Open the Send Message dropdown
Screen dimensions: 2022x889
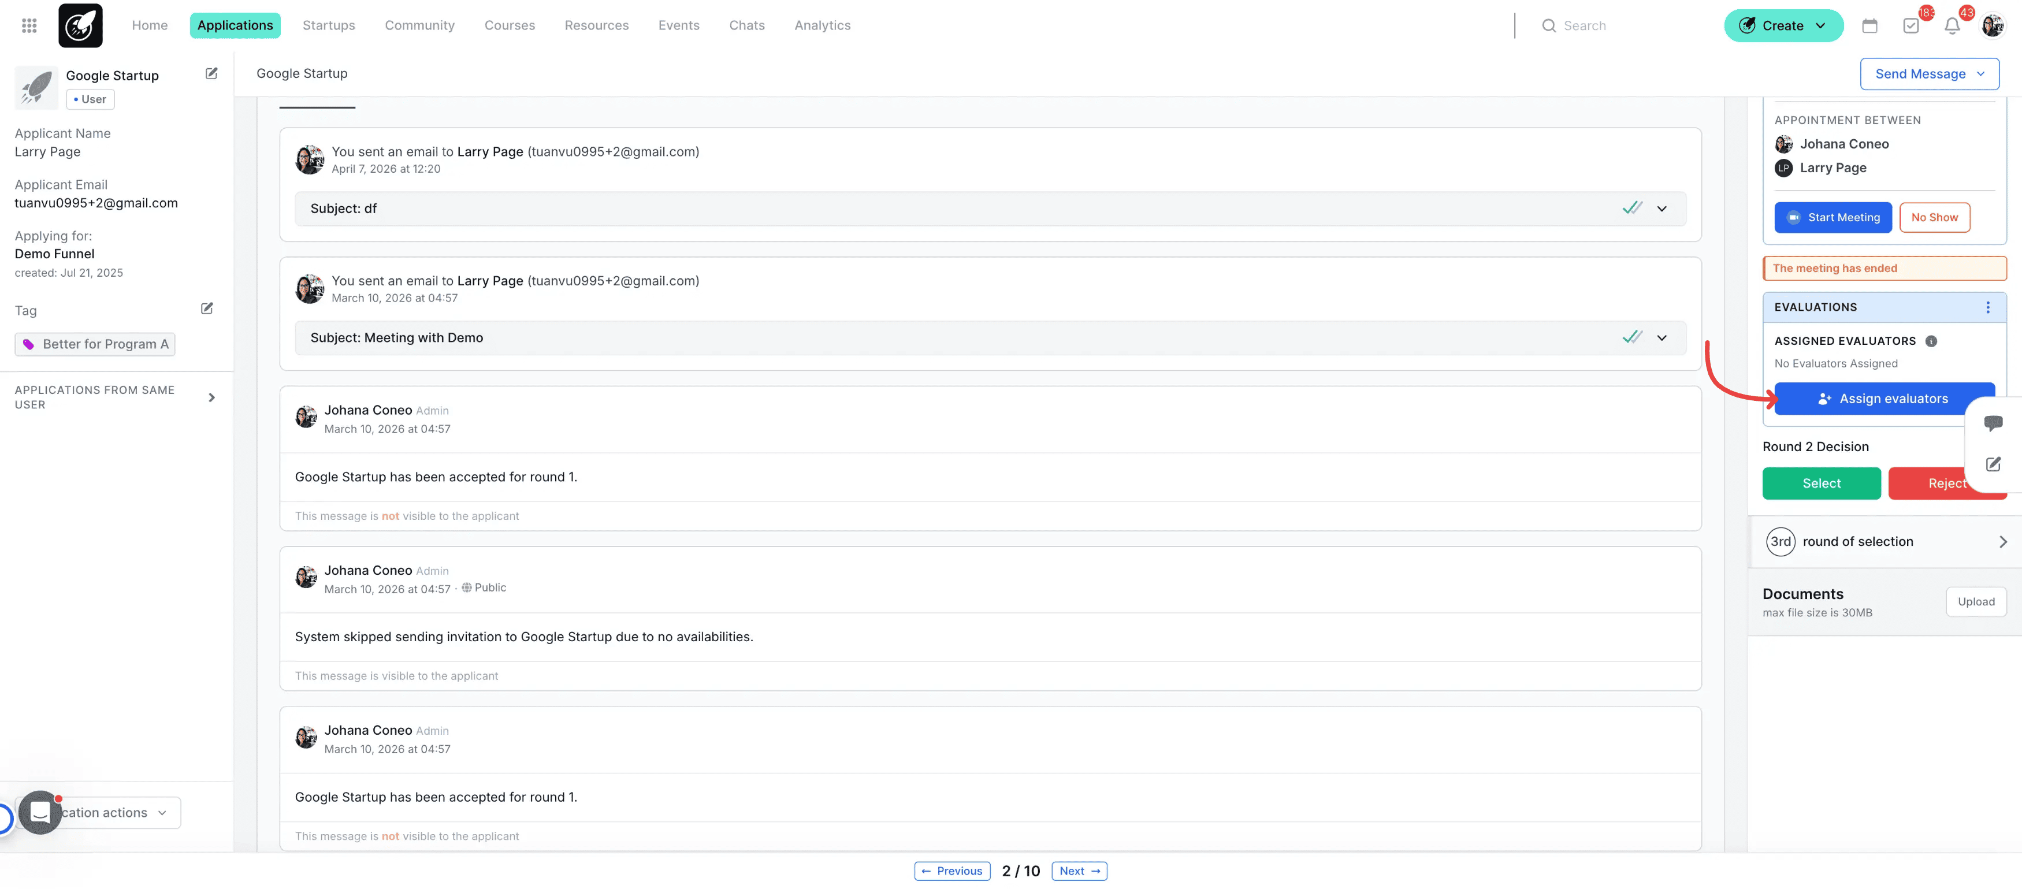1930,74
